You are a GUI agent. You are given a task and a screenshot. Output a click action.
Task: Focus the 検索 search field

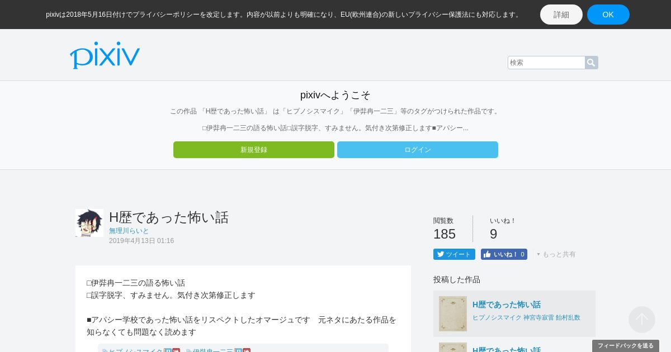pos(546,63)
